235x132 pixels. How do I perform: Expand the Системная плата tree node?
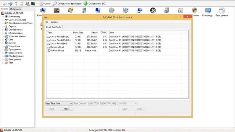point(3,20)
